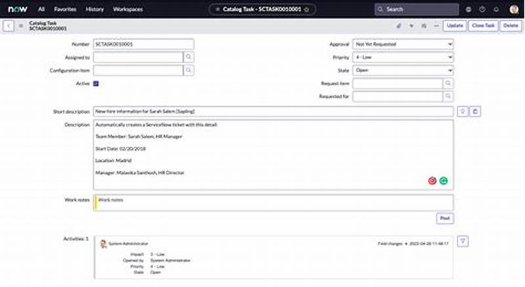Image resolution: width=525 pixels, height=287 pixels.
Task: Show notifications with the bell icon
Action: 496,9
